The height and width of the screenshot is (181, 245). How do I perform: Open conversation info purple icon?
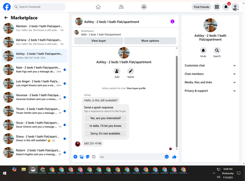pyautogui.click(x=172, y=22)
